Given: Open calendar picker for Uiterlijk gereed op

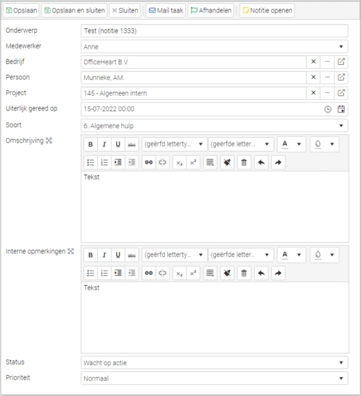Looking at the screenshot, I should [x=341, y=109].
